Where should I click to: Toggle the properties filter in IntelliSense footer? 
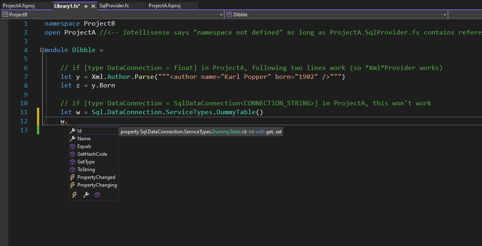click(86, 195)
